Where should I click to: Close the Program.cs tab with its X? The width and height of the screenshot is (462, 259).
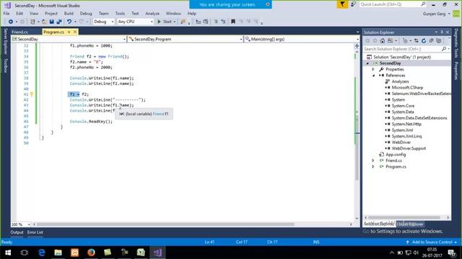pyautogui.click(x=75, y=32)
